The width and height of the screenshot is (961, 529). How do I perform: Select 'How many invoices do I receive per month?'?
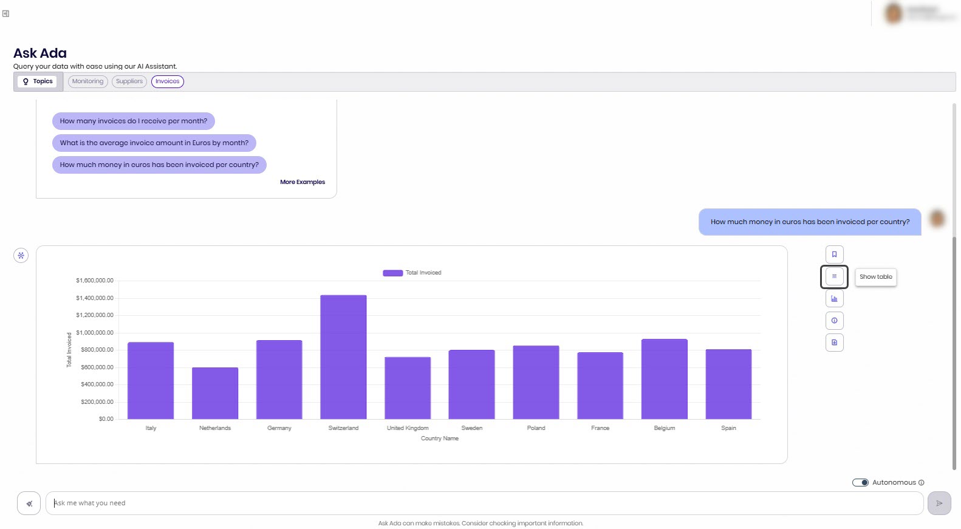[x=134, y=121]
